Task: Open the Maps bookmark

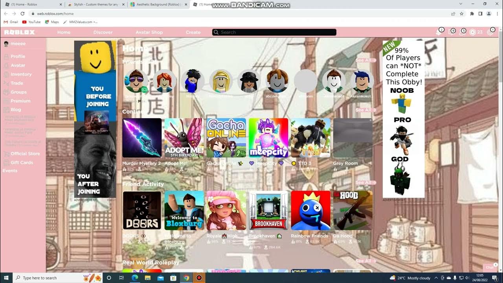Action: point(52,22)
